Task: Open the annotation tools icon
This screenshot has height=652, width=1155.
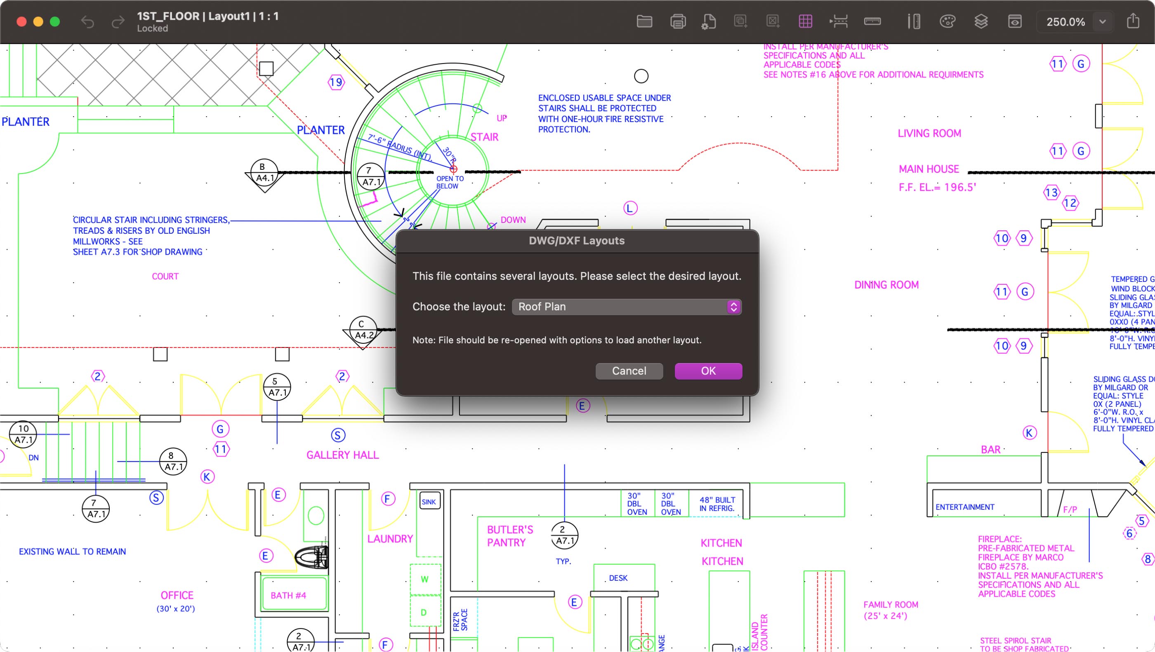Action: click(x=914, y=21)
